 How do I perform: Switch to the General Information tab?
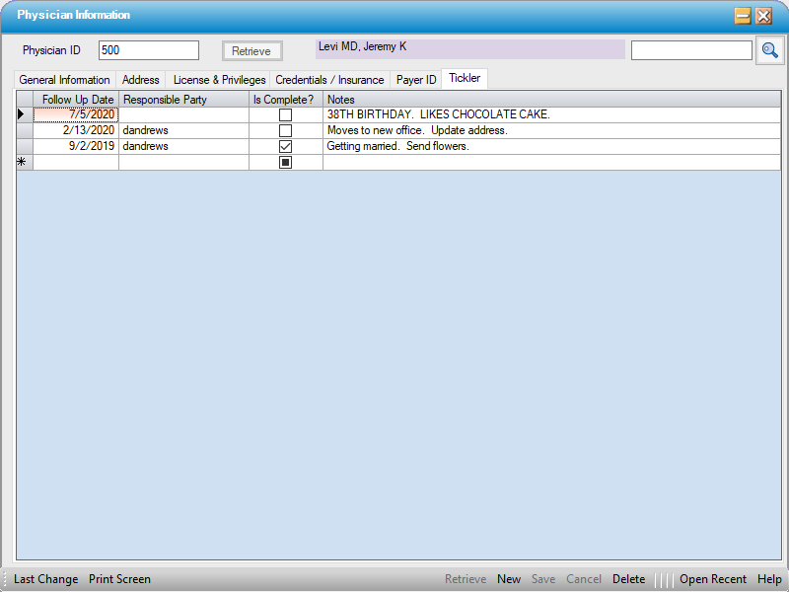pos(65,80)
